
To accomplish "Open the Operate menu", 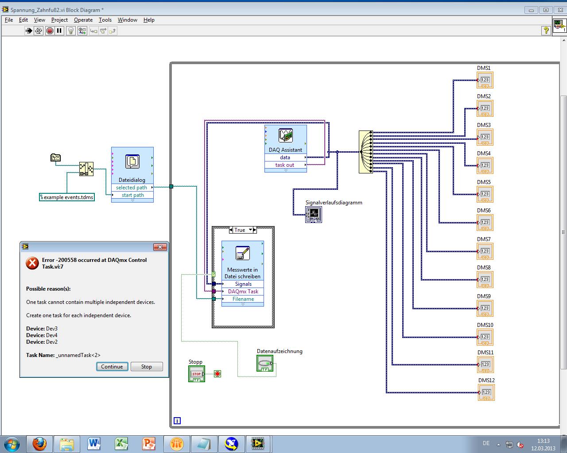I will click(x=83, y=20).
